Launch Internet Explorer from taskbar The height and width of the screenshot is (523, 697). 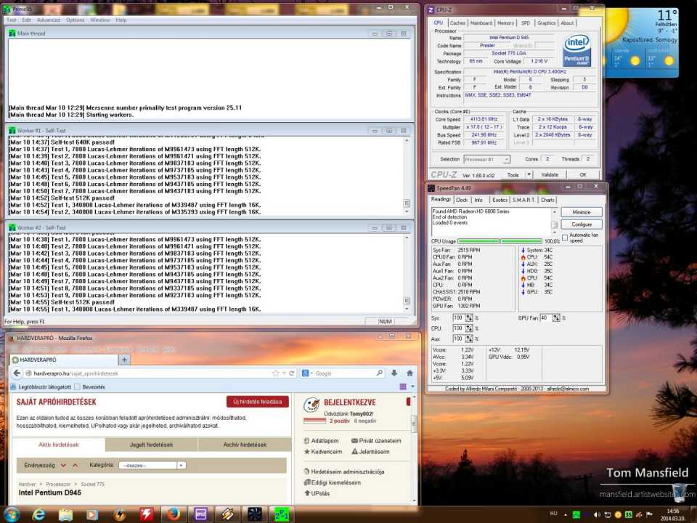tap(38, 514)
